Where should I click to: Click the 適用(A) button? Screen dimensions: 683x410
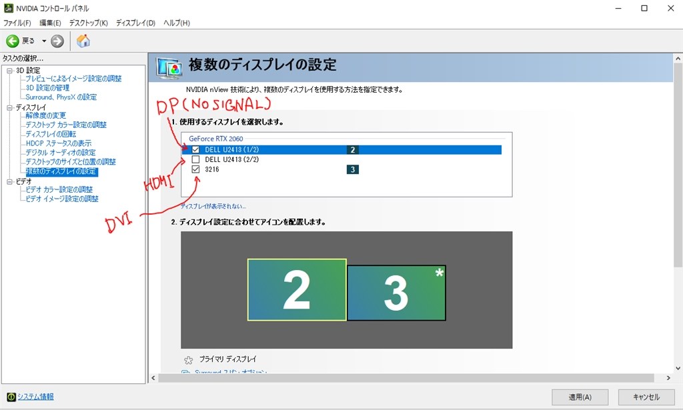point(580,397)
